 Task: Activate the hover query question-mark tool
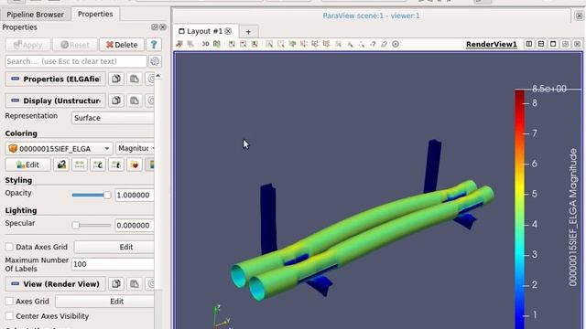(373, 44)
